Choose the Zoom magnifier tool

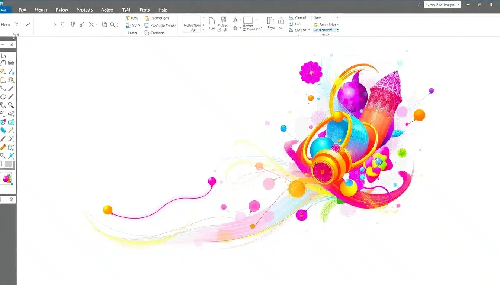coord(11,105)
